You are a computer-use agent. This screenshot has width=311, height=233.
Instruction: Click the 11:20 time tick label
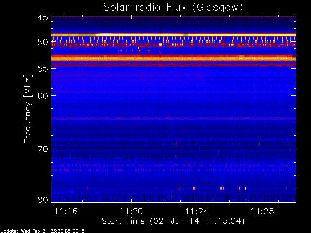coord(131,211)
